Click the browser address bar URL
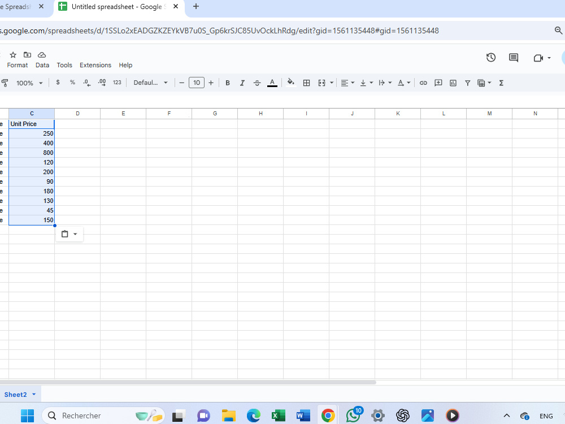565x424 pixels. click(219, 31)
